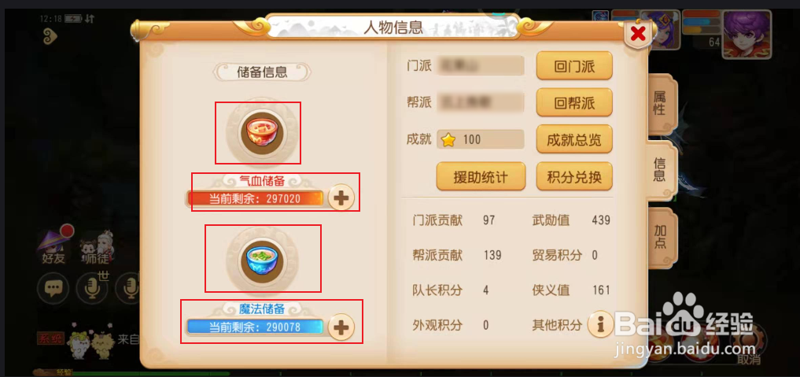Screen dimensions: 800x377
Task: Close the 人物信息 panel
Action: (638, 34)
